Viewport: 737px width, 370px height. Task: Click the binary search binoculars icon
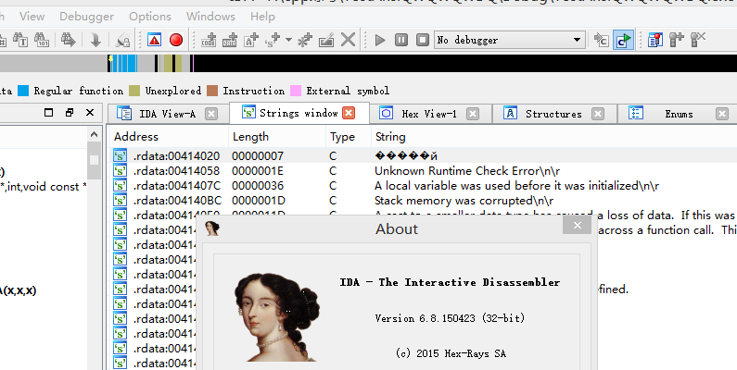(42, 40)
